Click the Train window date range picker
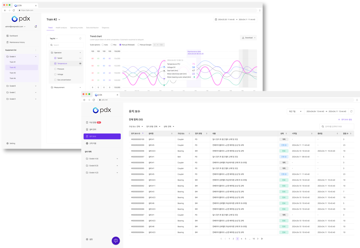Screen dimensions: 360x248 tap(235, 19)
